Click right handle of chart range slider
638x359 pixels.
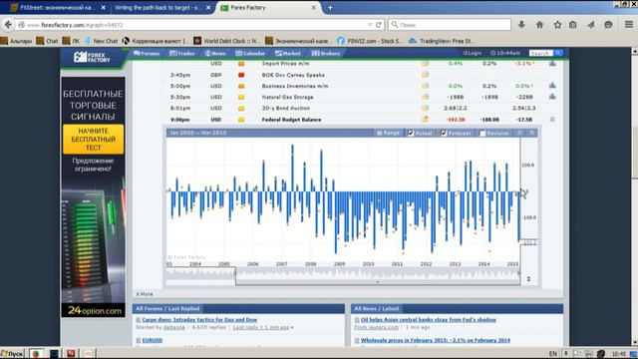(x=519, y=272)
